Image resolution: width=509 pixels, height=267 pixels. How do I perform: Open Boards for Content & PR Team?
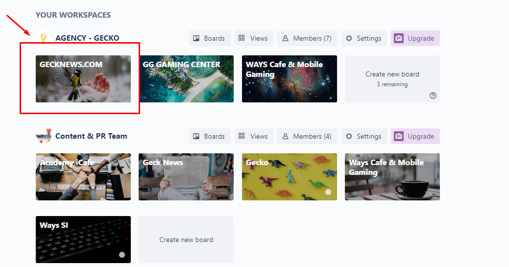point(209,136)
